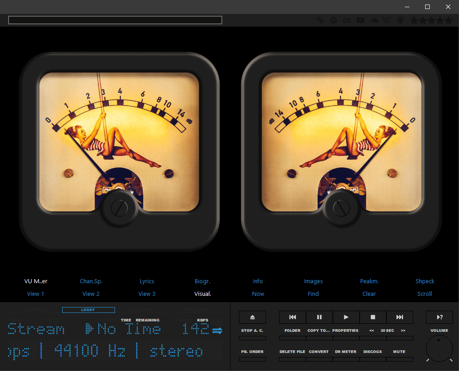
Task: Click the Volume knob
Action: [439, 348]
